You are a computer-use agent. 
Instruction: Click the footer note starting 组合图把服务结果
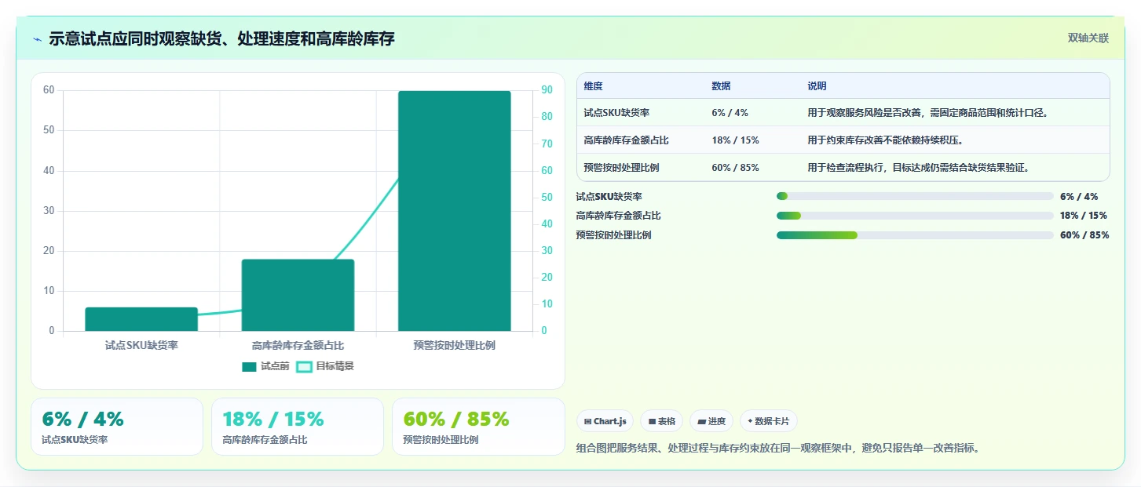(x=778, y=449)
